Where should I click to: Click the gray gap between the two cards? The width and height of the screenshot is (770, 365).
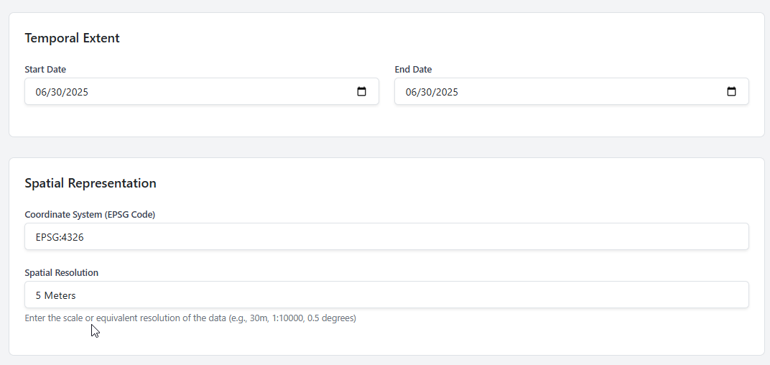(386, 147)
